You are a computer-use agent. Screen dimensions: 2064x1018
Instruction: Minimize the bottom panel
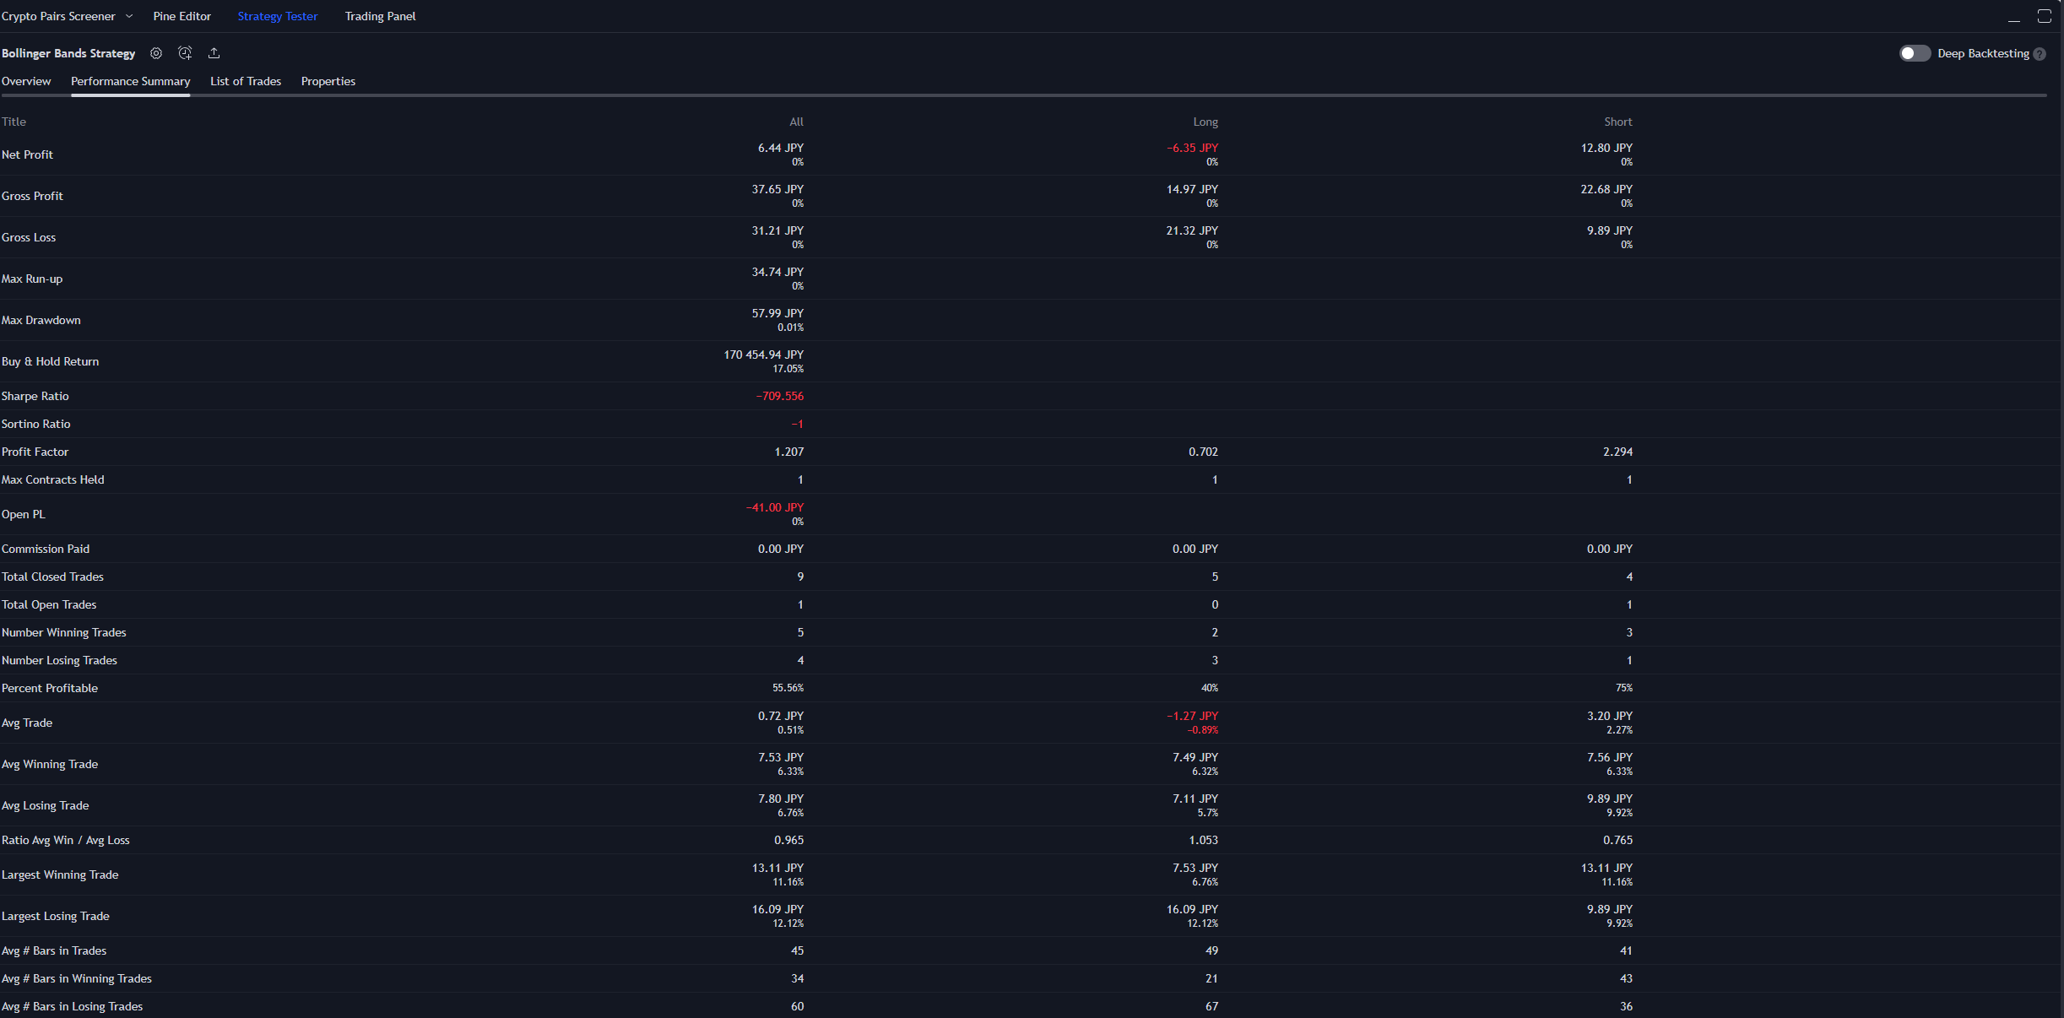(x=2013, y=17)
